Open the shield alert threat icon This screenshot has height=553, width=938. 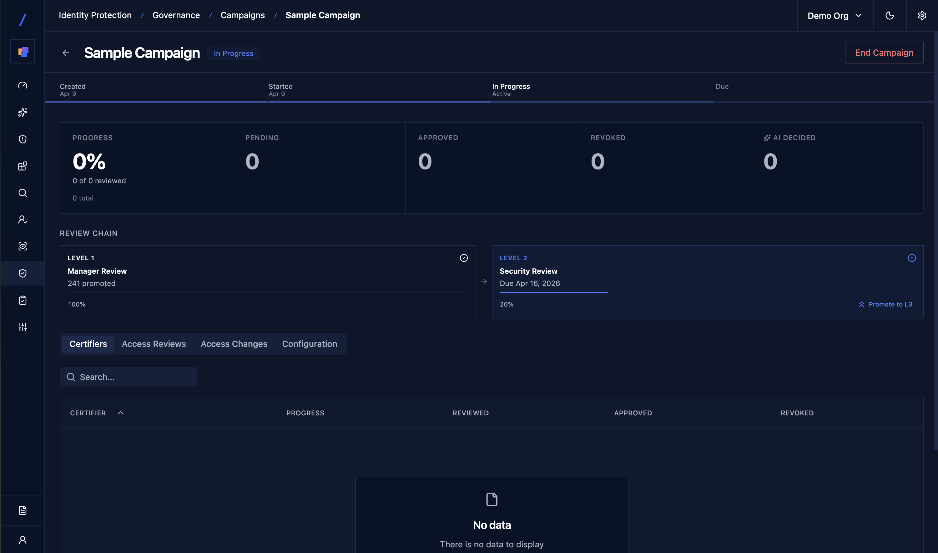tap(22, 139)
